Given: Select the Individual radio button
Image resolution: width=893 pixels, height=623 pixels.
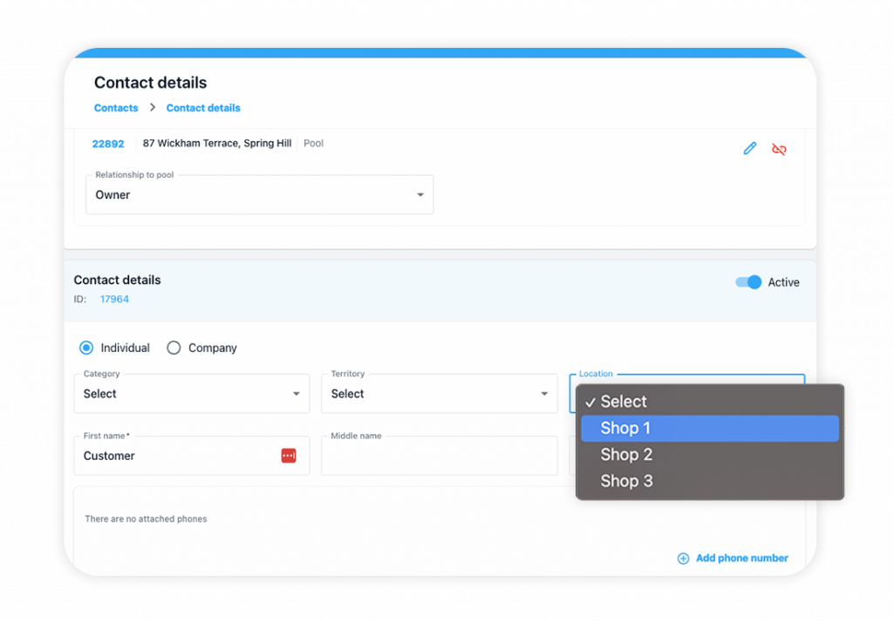Looking at the screenshot, I should pos(85,347).
